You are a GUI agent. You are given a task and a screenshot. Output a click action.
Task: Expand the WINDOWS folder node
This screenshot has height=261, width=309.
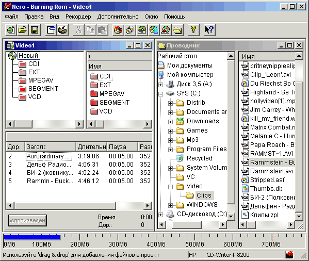coord(170,205)
